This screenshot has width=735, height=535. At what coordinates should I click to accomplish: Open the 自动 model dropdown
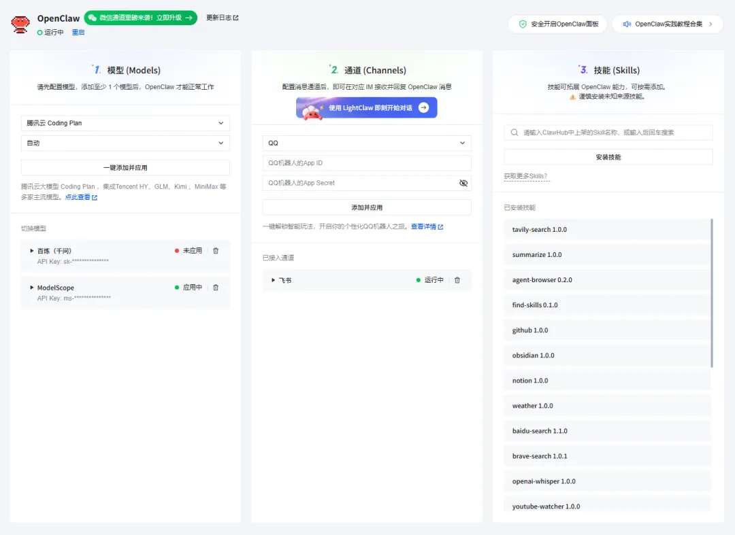pyautogui.click(x=125, y=143)
